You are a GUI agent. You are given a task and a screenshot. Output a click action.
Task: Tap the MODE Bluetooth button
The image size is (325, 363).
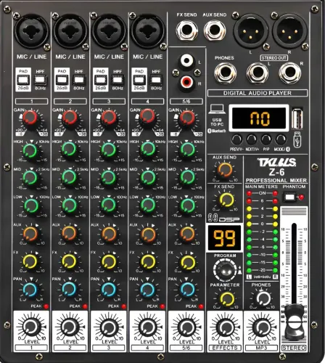pyautogui.click(x=281, y=140)
